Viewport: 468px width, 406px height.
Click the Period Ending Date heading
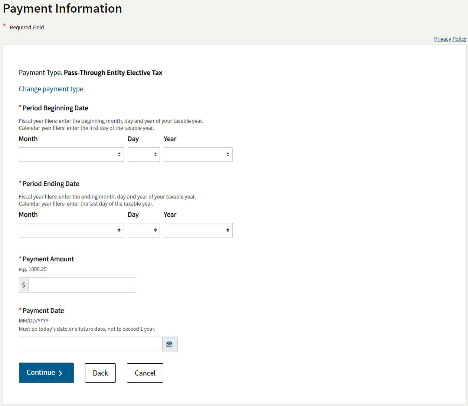tap(51, 184)
